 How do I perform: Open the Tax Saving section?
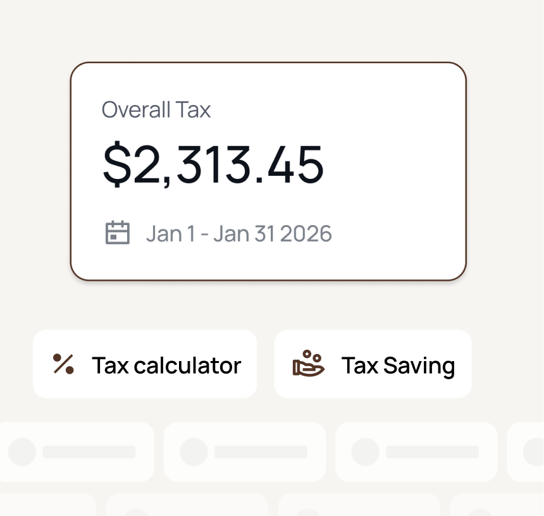[373, 364]
